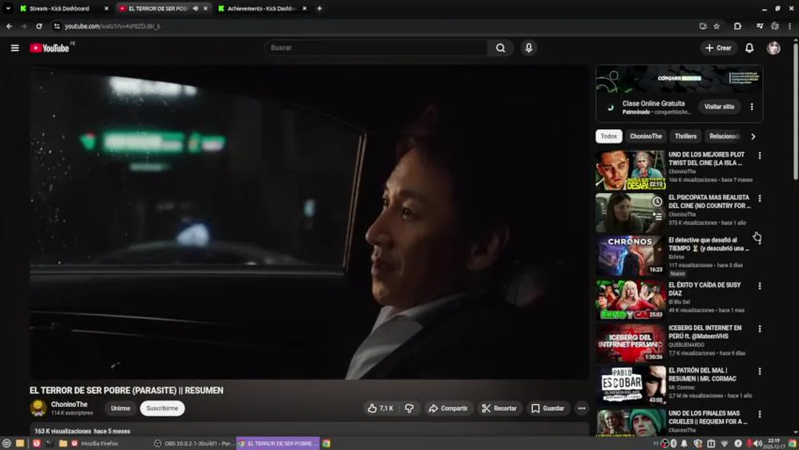Open ad options three-dot menu
Viewport: 799px width, 450px height.
click(x=751, y=107)
